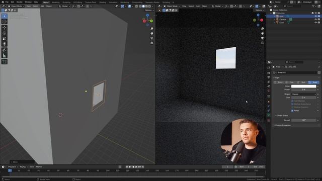
Task: Jump to the last frame
Action: pyautogui.click(x=143, y=167)
